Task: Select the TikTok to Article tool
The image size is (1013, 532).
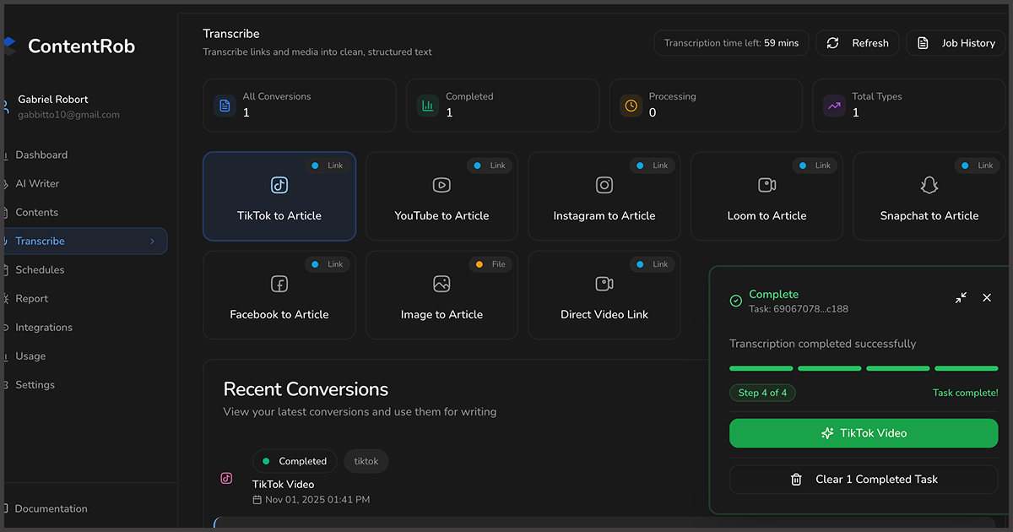Action: tap(279, 196)
